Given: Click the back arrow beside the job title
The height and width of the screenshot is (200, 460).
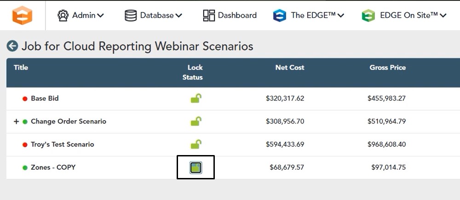Looking at the screenshot, I should 12,46.
